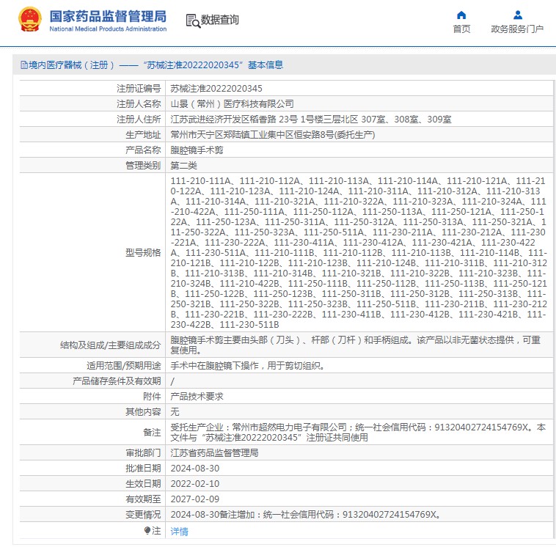The width and height of the screenshot is (556, 547).
Task: Select approval date 2024-08-30
Action: [195, 469]
